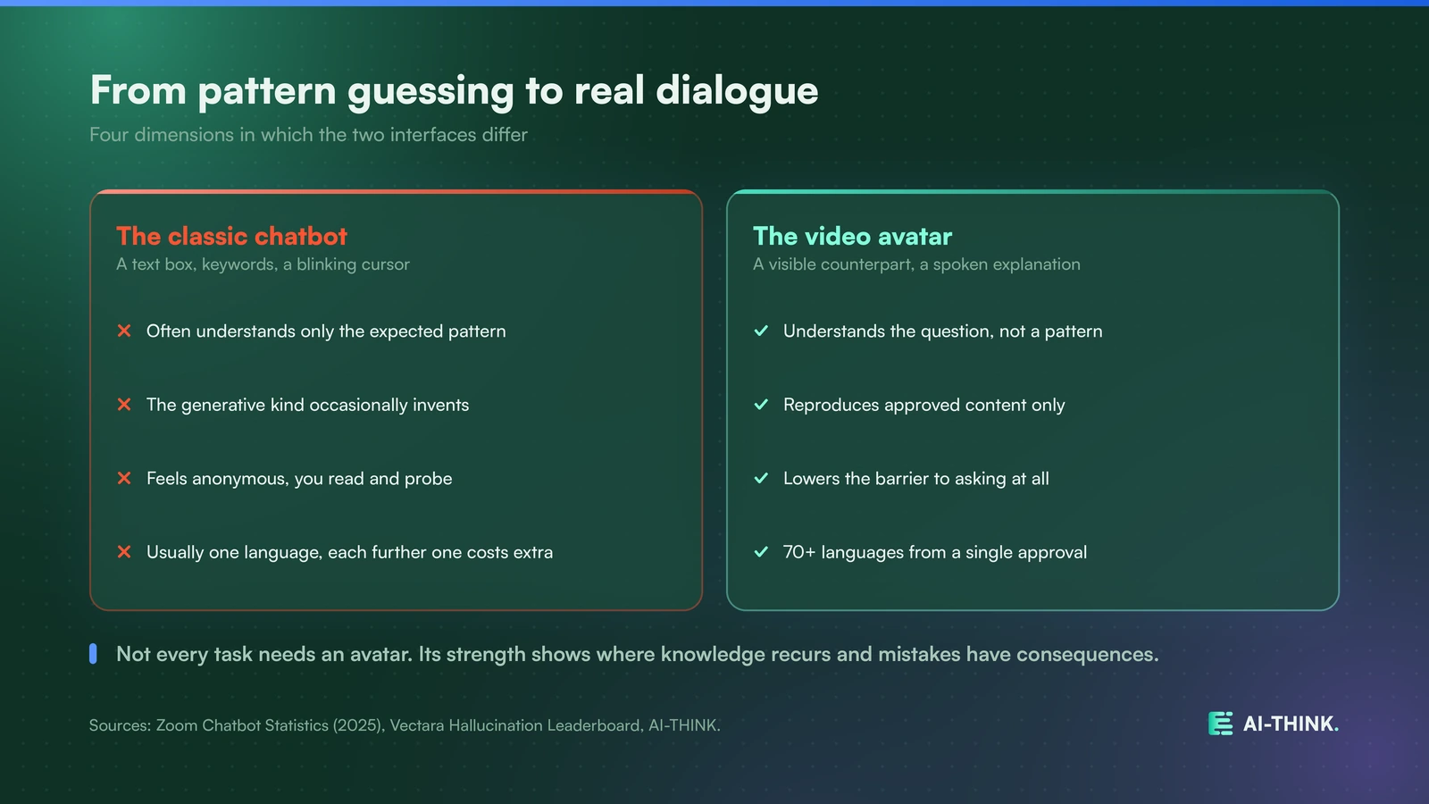
Task: Click text 'Feels anonymous, you read and probe'
Action: (x=299, y=479)
